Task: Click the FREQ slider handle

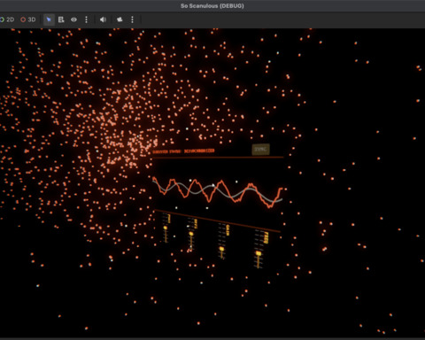Action: pos(259,253)
